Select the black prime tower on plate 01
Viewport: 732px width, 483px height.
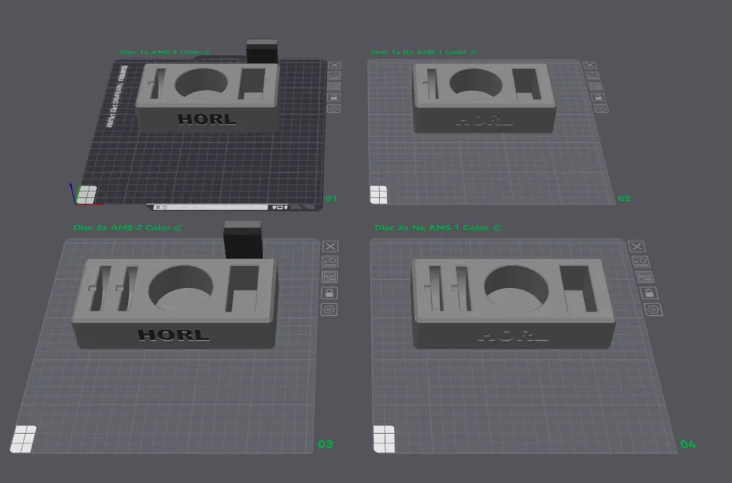pyautogui.click(x=262, y=51)
